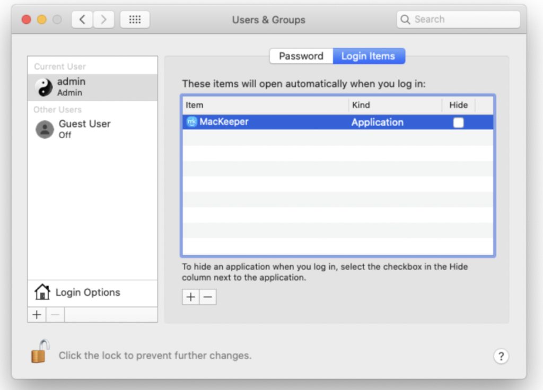Click the Login Options house icon

[x=42, y=292]
